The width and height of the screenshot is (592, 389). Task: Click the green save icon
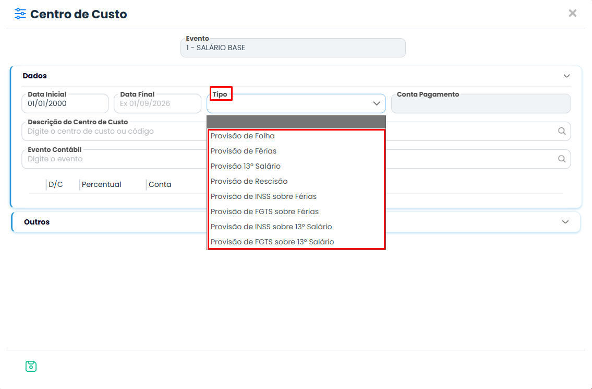tap(31, 366)
